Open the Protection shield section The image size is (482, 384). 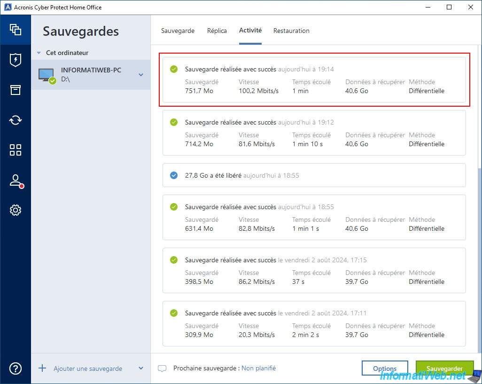tap(16, 60)
